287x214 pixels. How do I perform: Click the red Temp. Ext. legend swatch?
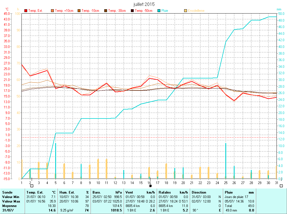tap(26, 11)
